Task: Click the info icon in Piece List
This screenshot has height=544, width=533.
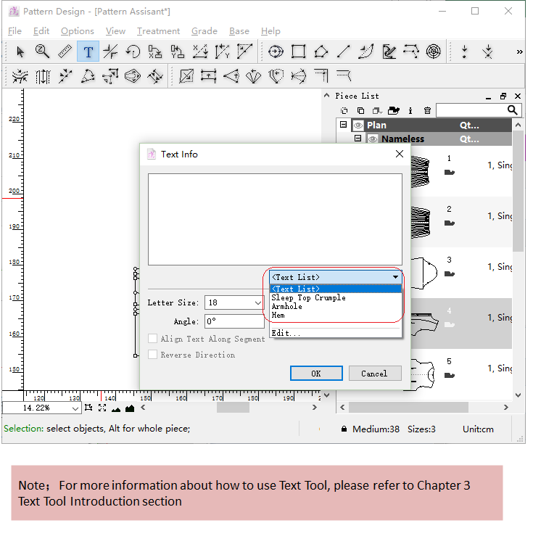Action: [410, 110]
